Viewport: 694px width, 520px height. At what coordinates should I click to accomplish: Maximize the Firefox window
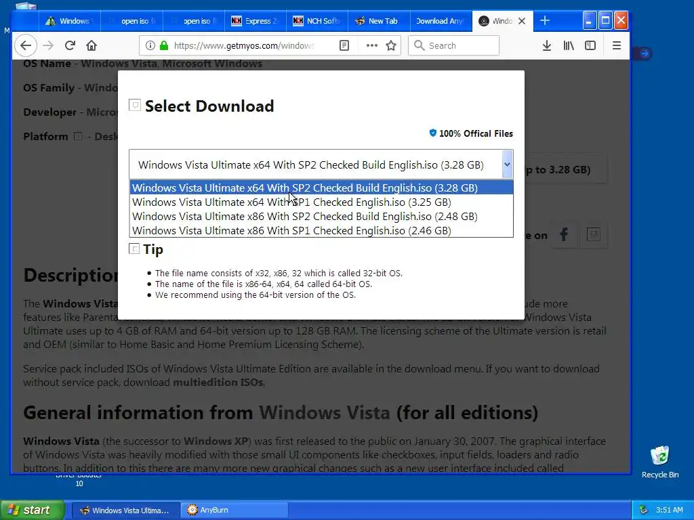click(605, 21)
